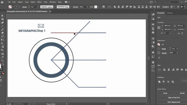Toggle reference point locator in Transform
Image resolution: width=187 pixels, height=105 pixels.
(159, 28)
